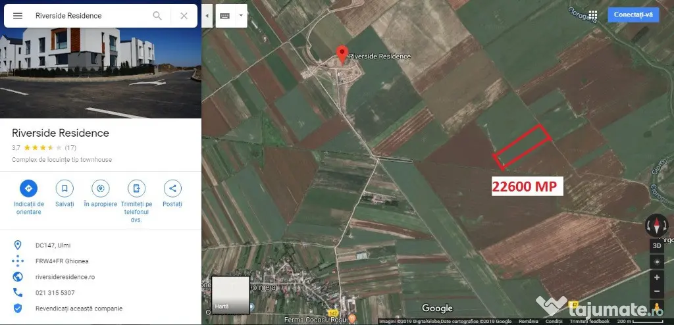Image resolution: width=674 pixels, height=325 pixels.
Task: Open the riversideresidence.ro website link
Action: [65, 277]
